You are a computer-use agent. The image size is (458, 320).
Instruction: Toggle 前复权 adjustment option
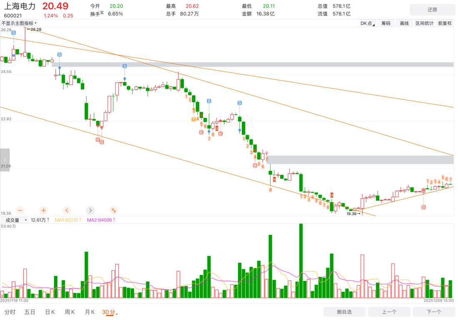click(445, 23)
